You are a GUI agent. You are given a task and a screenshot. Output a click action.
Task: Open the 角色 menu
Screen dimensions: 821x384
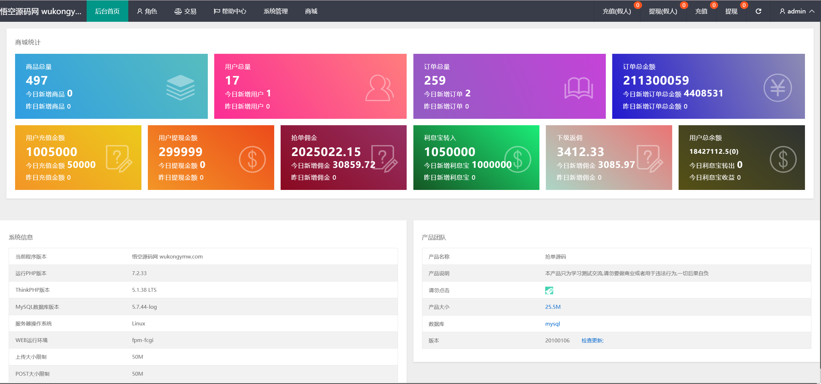pyautogui.click(x=147, y=11)
